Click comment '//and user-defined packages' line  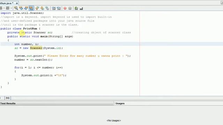(x=47, y=21)
